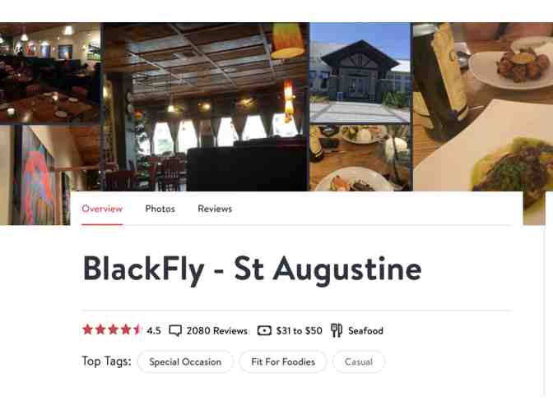The height and width of the screenshot is (419, 553).
Task: Click the price range money icon
Action: coord(264,330)
